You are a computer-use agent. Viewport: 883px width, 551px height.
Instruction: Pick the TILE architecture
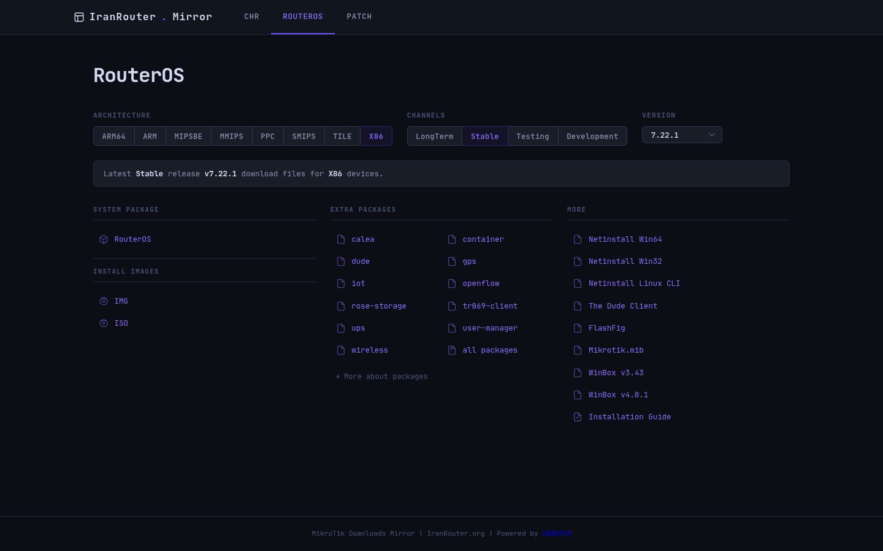(x=343, y=136)
